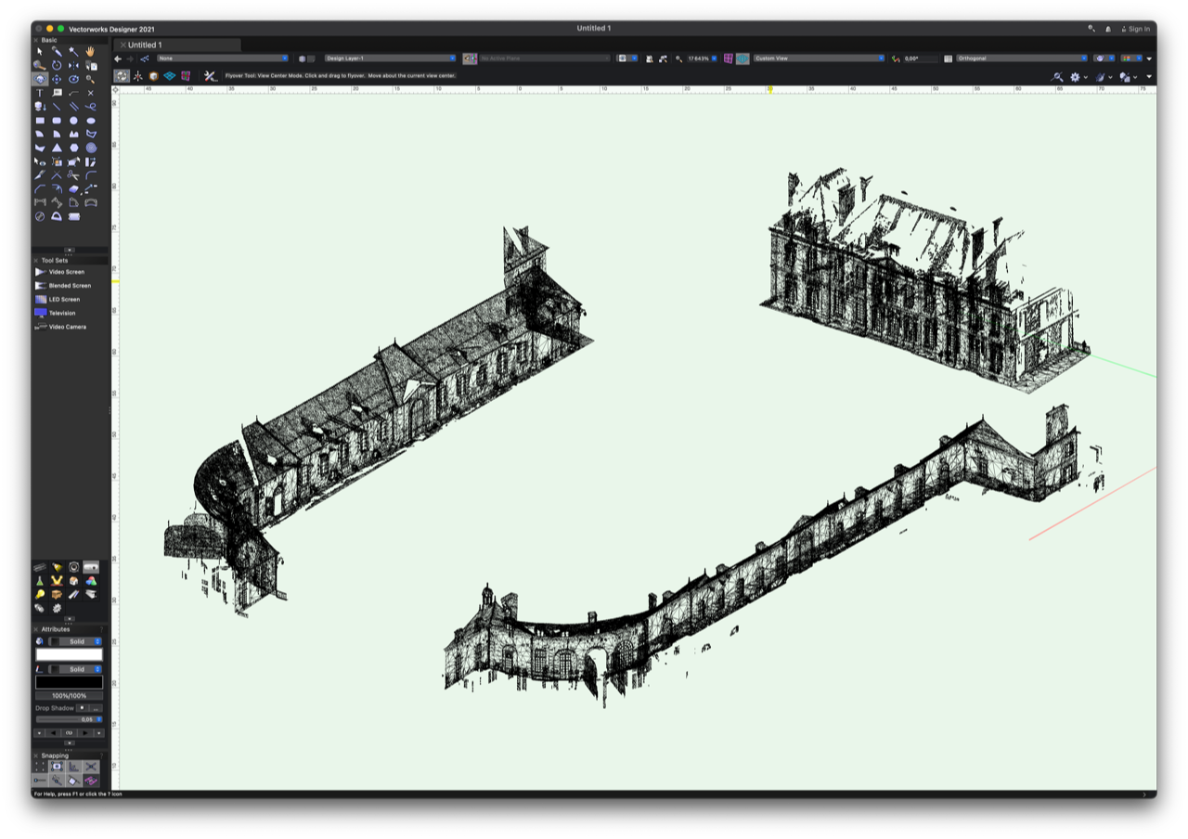
Task: Activate the Flyover tool
Action: [x=40, y=80]
